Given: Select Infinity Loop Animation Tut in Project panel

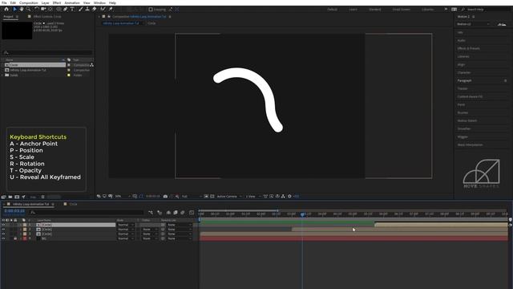Looking at the screenshot, I should pyautogui.click(x=28, y=70).
